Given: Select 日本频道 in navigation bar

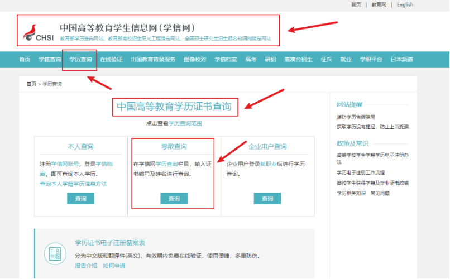Looking at the screenshot, I should [x=402, y=59].
